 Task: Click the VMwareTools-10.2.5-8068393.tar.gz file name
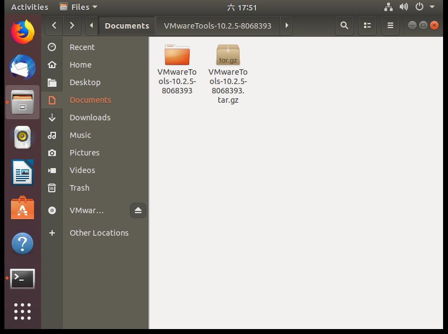coord(228,86)
